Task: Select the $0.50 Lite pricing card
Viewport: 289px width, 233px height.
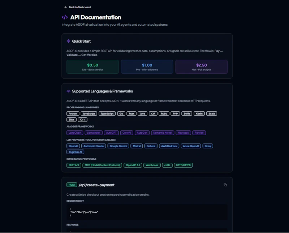Action: coord(92,67)
